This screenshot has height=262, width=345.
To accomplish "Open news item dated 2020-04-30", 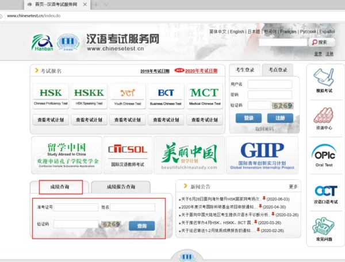I will click(232, 207).
